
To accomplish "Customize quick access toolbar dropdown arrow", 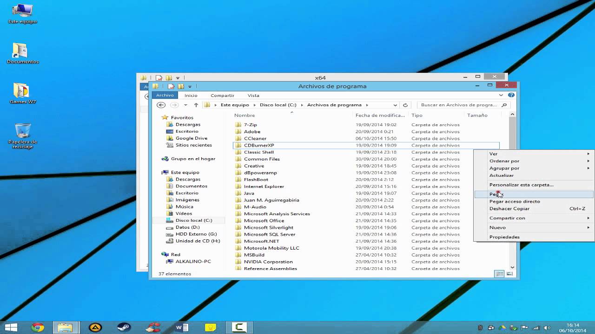I will point(190,86).
